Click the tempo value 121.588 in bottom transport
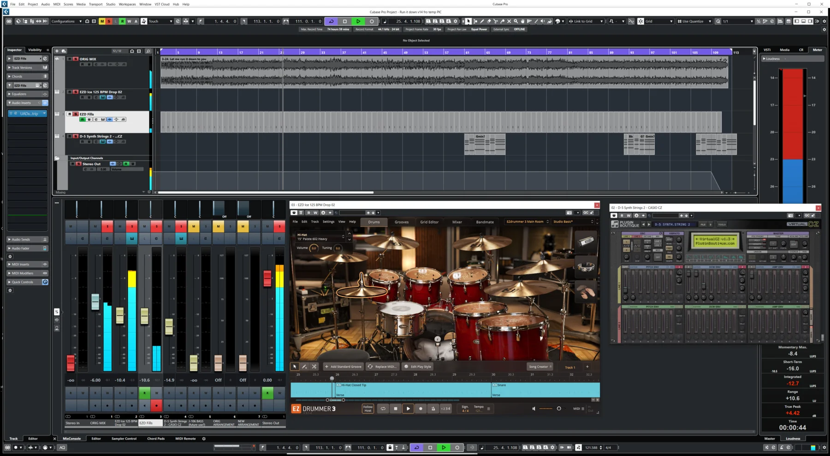Image resolution: width=830 pixels, height=456 pixels. point(591,447)
